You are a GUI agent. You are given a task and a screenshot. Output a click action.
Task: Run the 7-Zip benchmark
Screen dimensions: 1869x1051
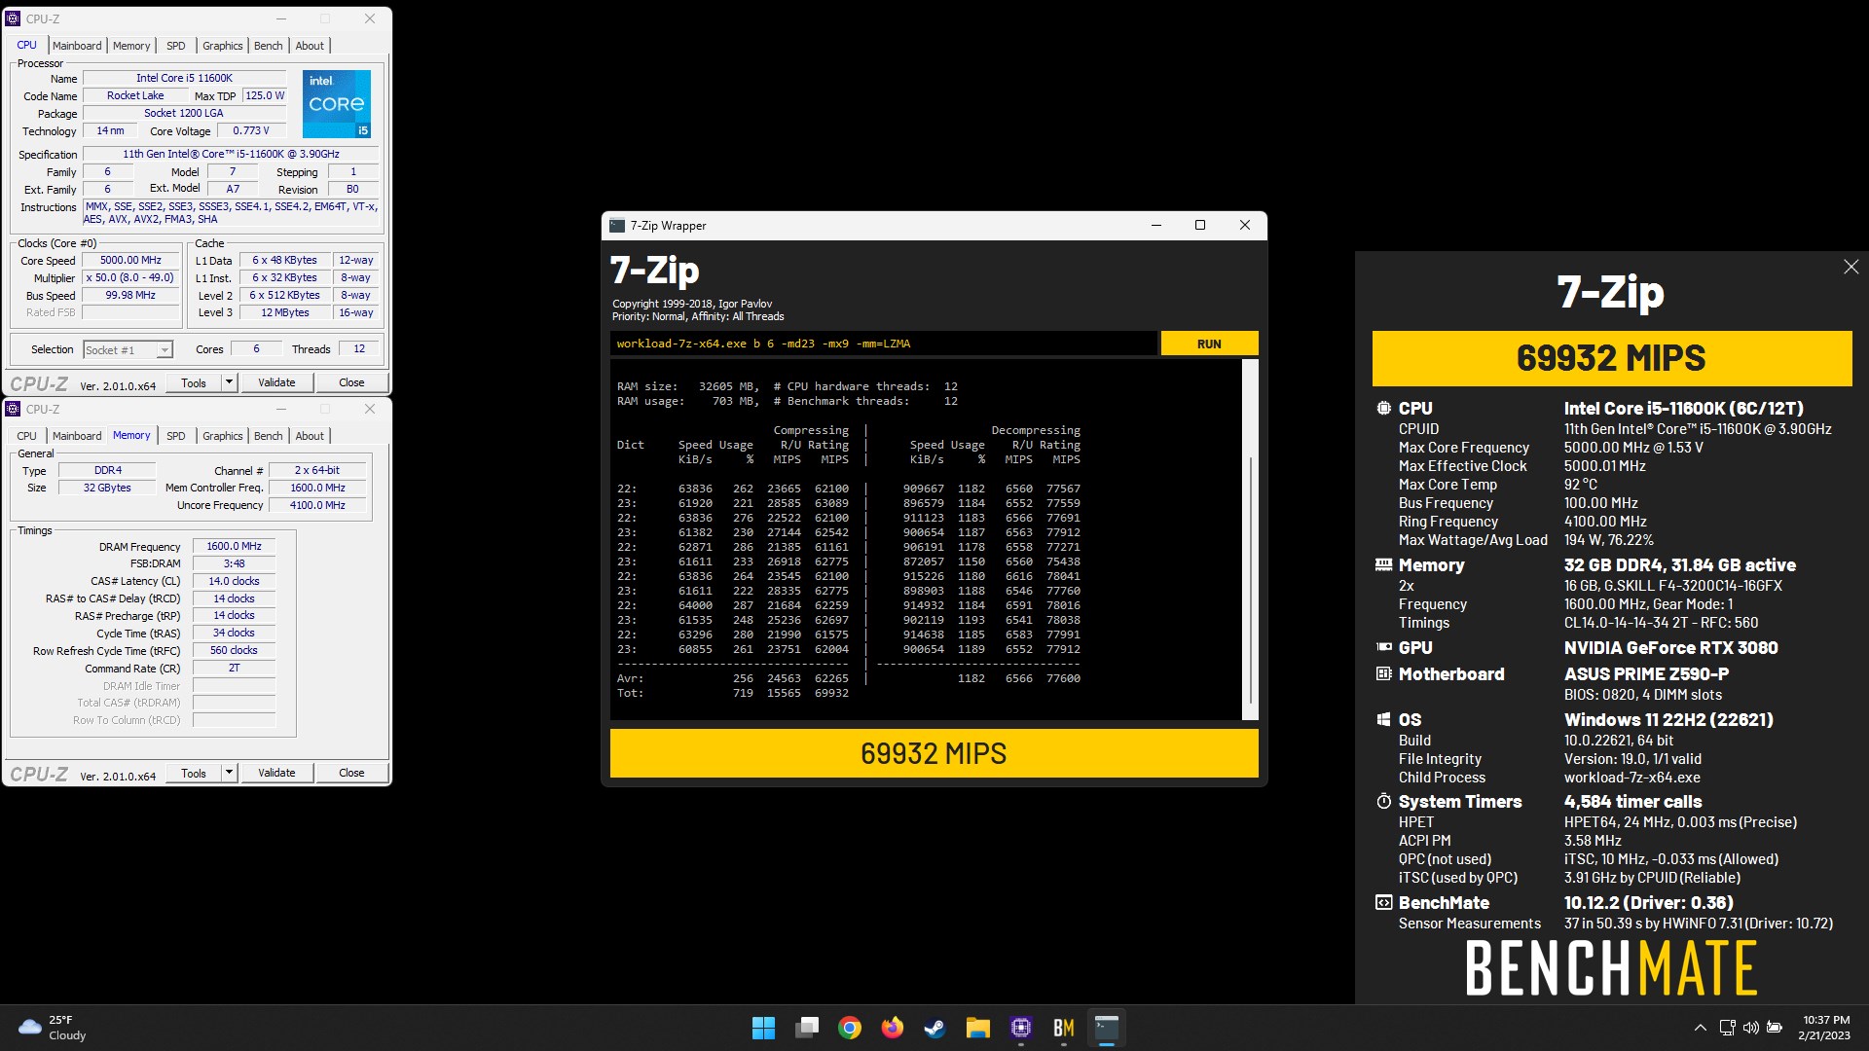(1209, 344)
